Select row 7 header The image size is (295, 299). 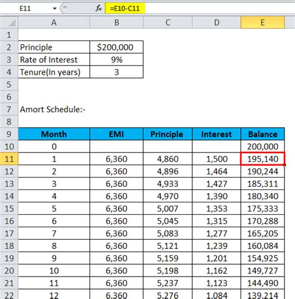[x=9, y=109]
